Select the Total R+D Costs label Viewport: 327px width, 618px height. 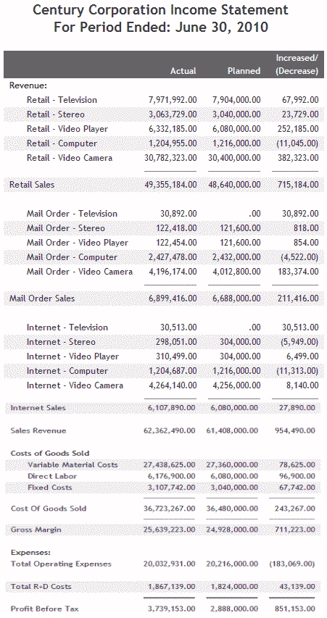click(41, 586)
